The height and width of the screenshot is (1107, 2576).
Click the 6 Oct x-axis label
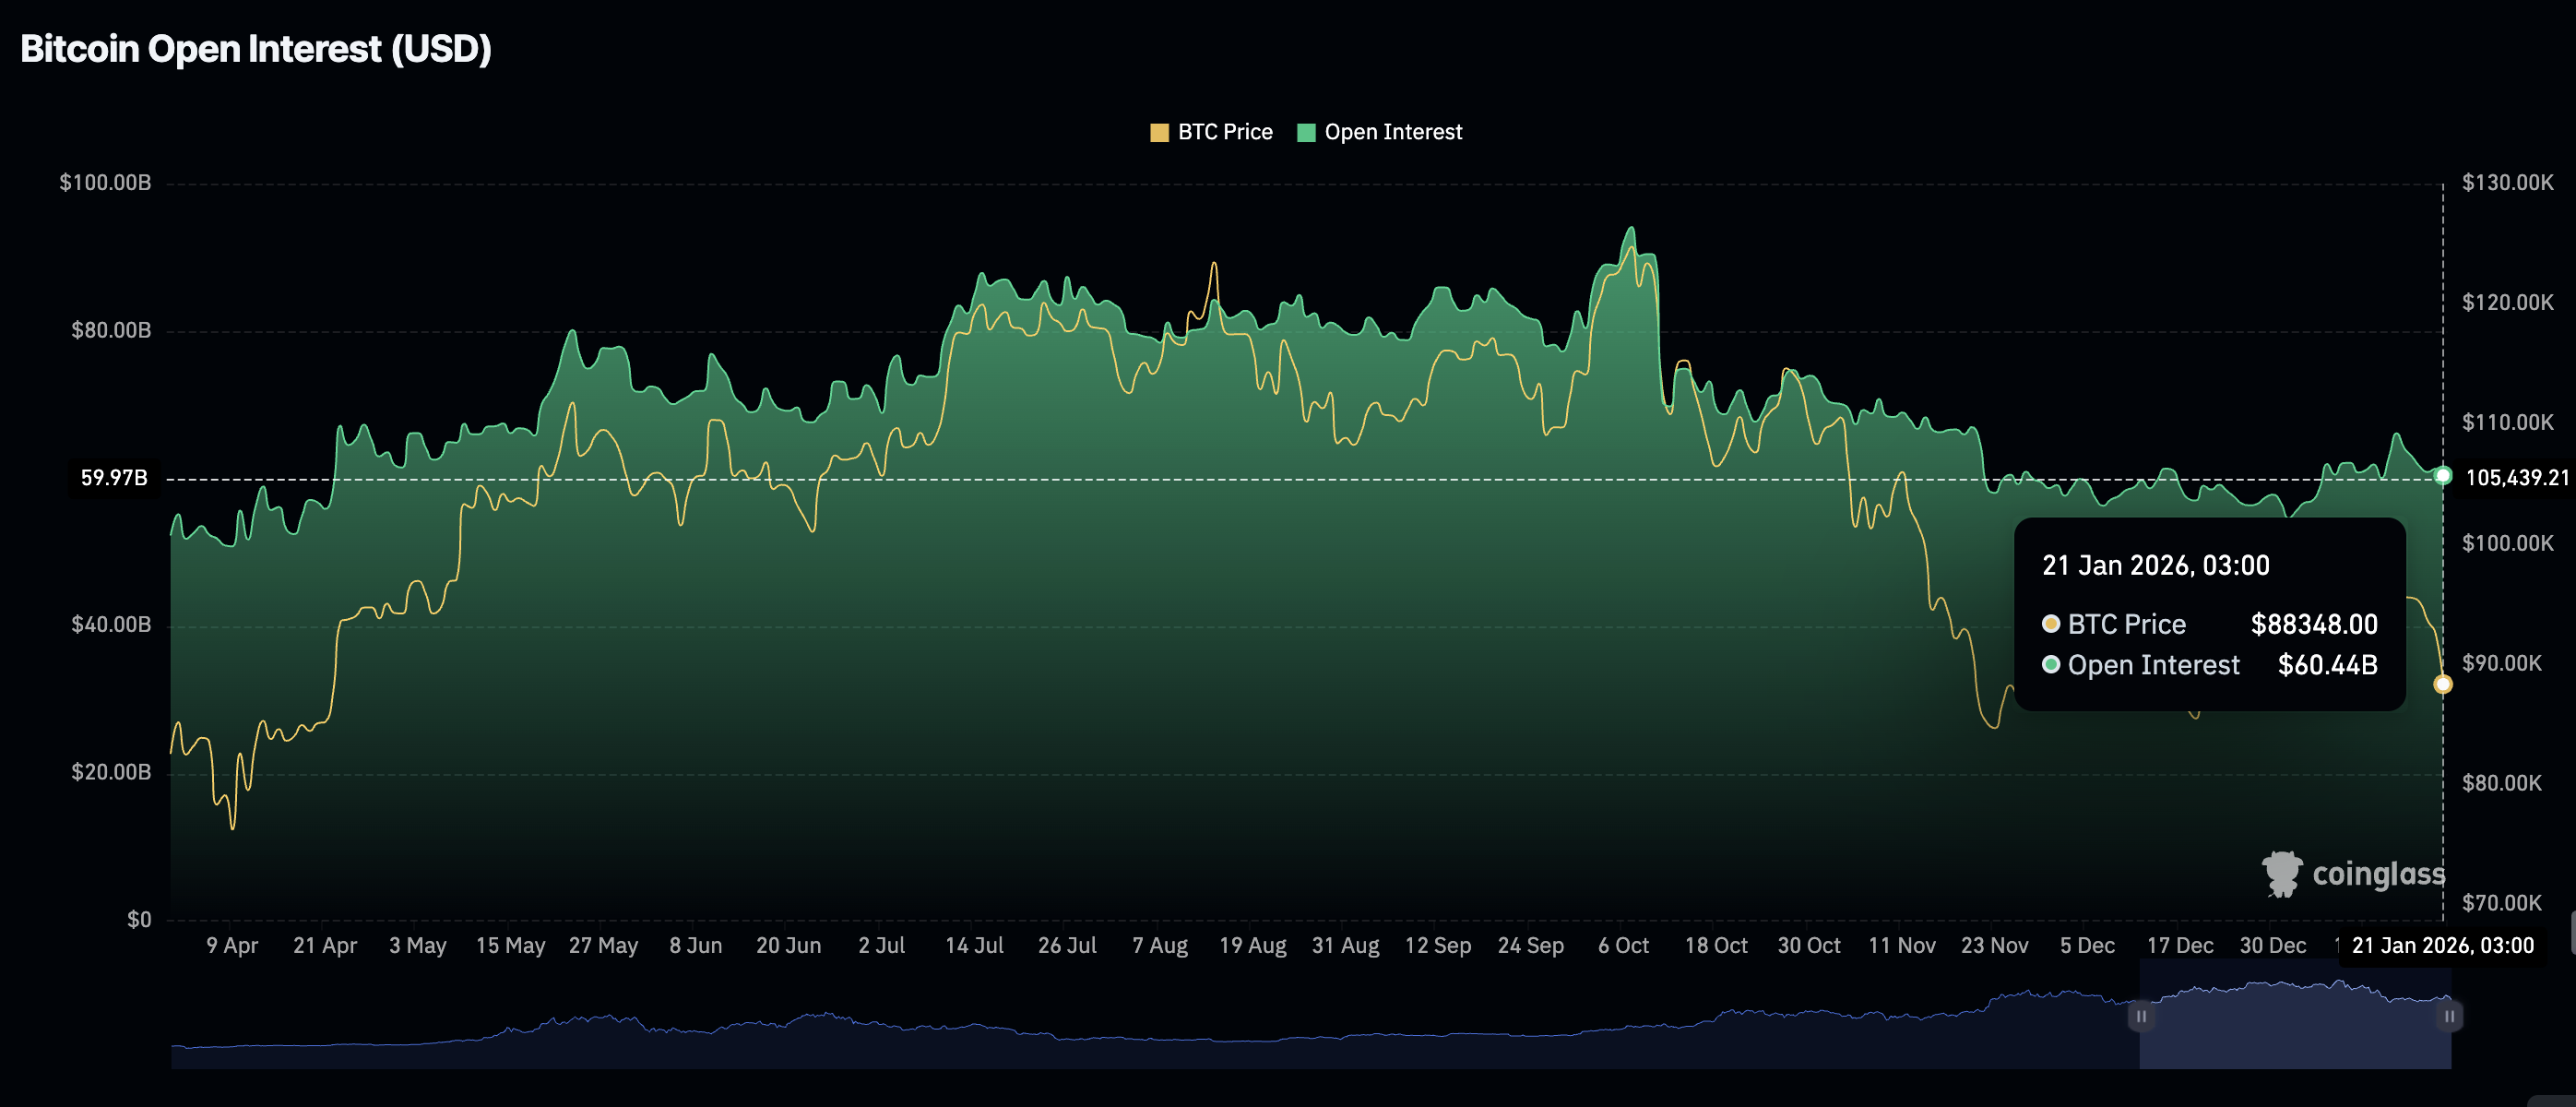coord(1623,945)
